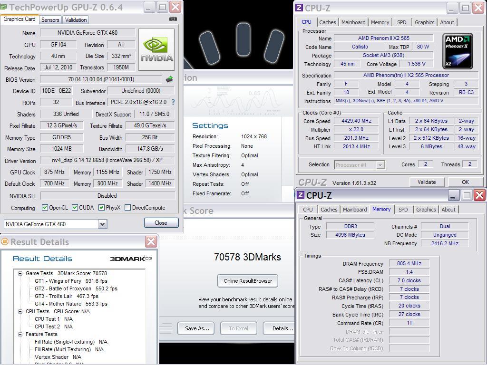Screen dimensions: 487x365
Task: Click the NVIDIA logo in GPU-Z
Action: (x=156, y=49)
